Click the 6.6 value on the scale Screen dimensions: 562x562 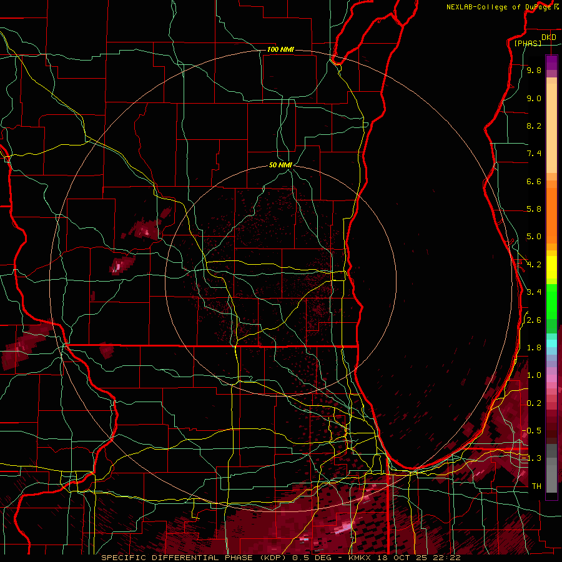pos(534,181)
